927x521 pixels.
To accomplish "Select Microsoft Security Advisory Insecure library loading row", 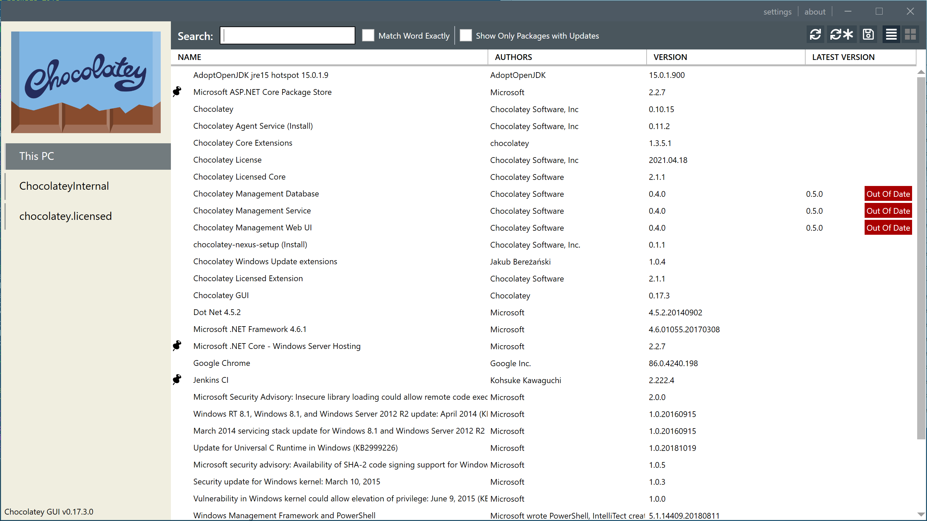I will (544, 397).
